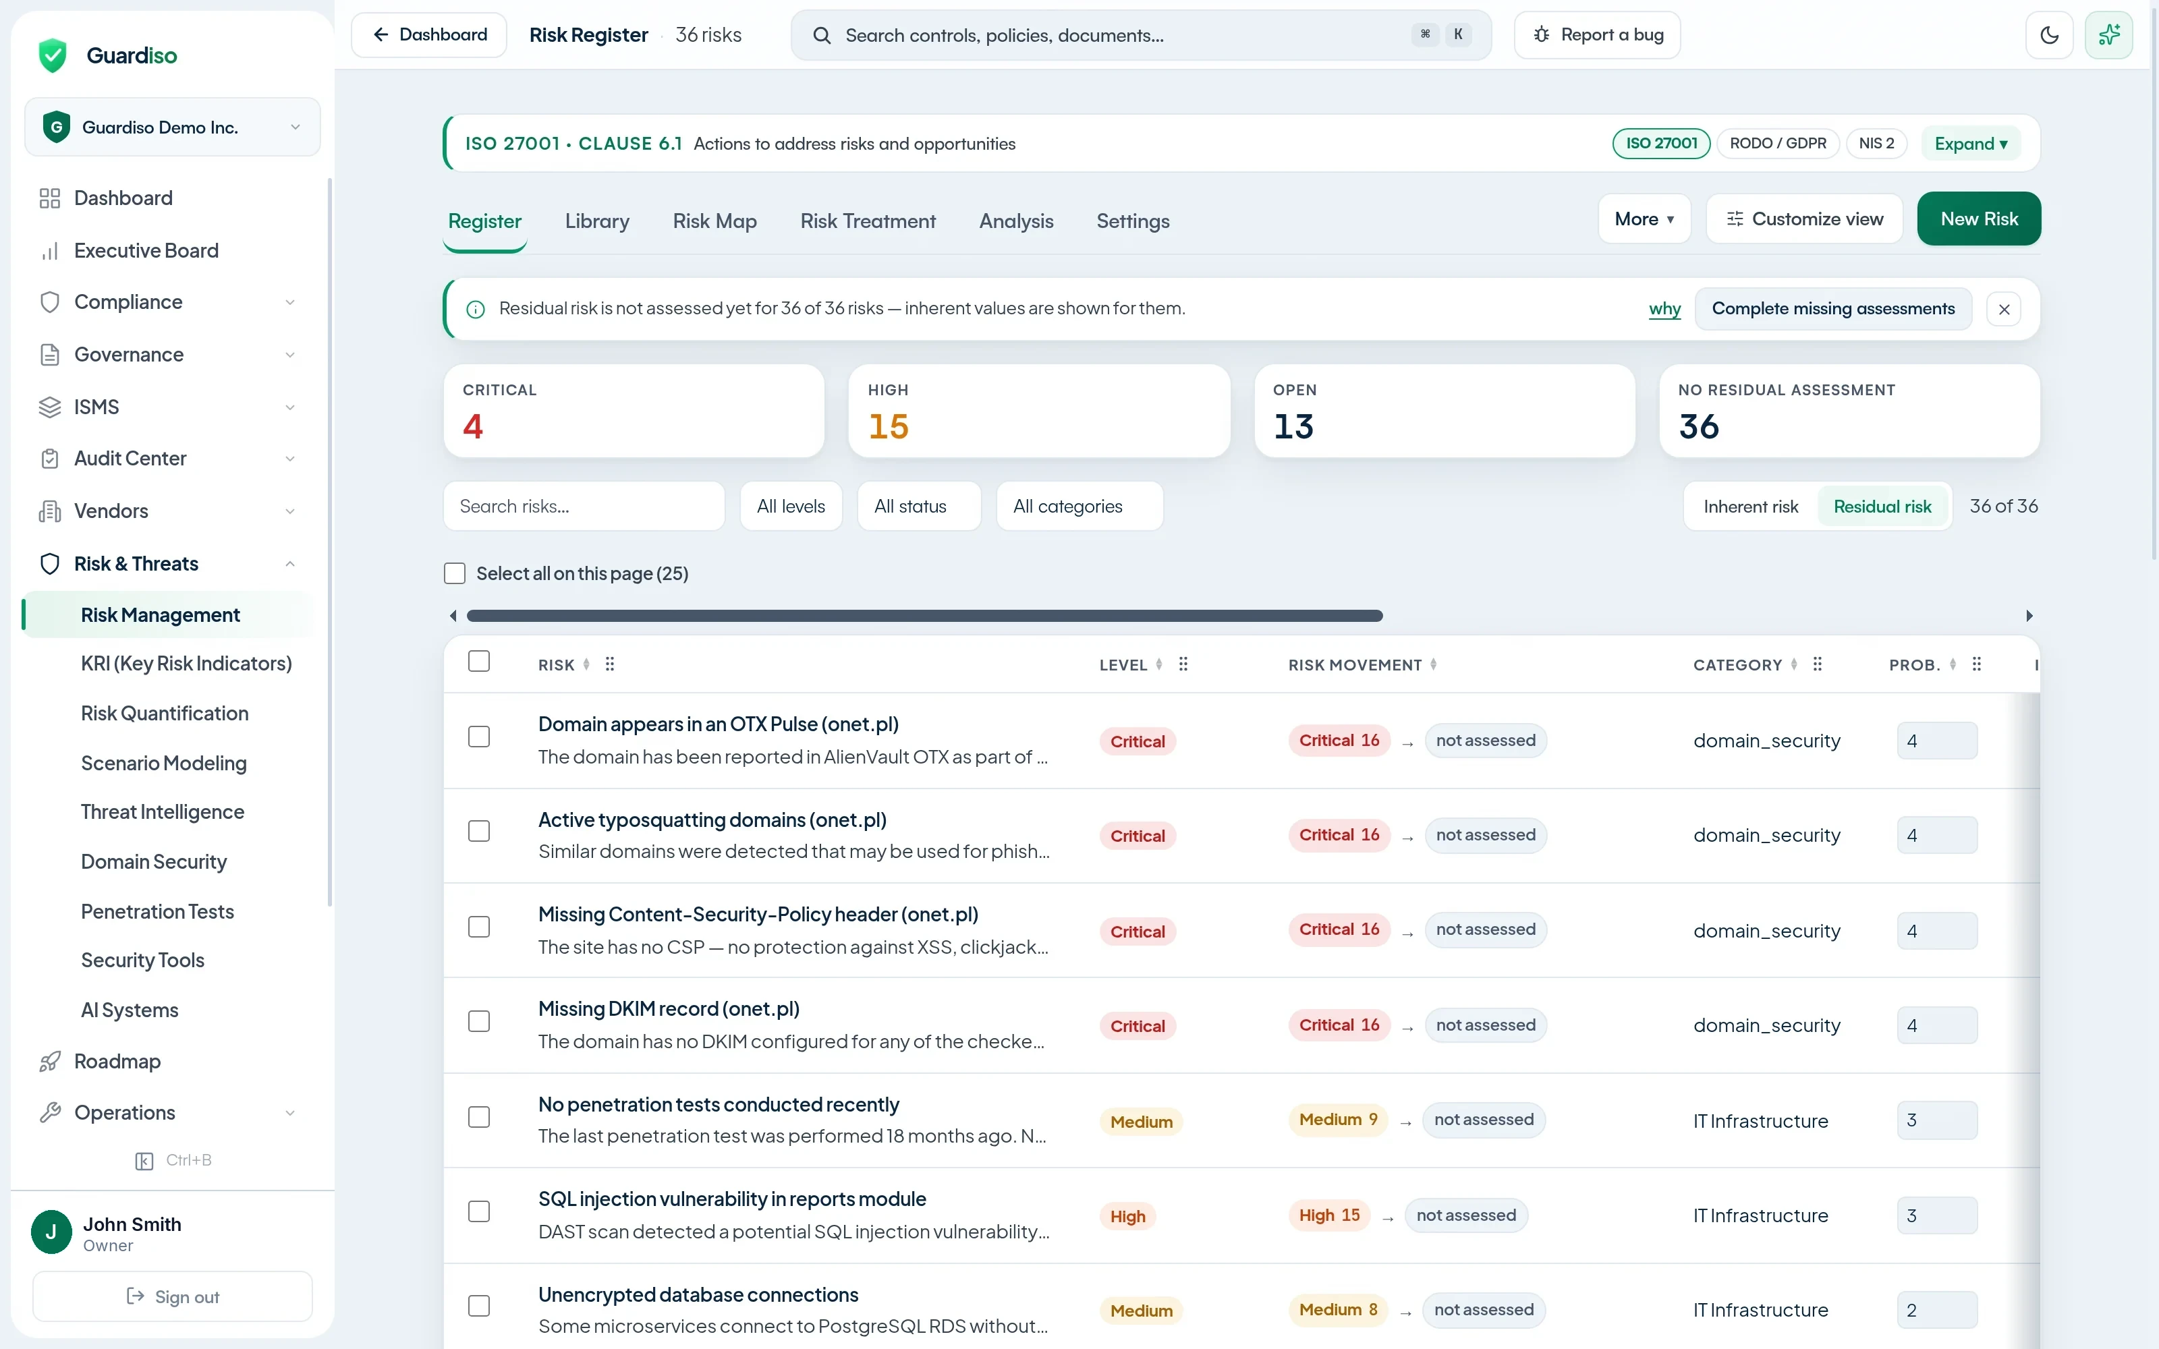2159x1349 pixels.
Task: Open the All status filter dropdown
Action: tap(919, 507)
